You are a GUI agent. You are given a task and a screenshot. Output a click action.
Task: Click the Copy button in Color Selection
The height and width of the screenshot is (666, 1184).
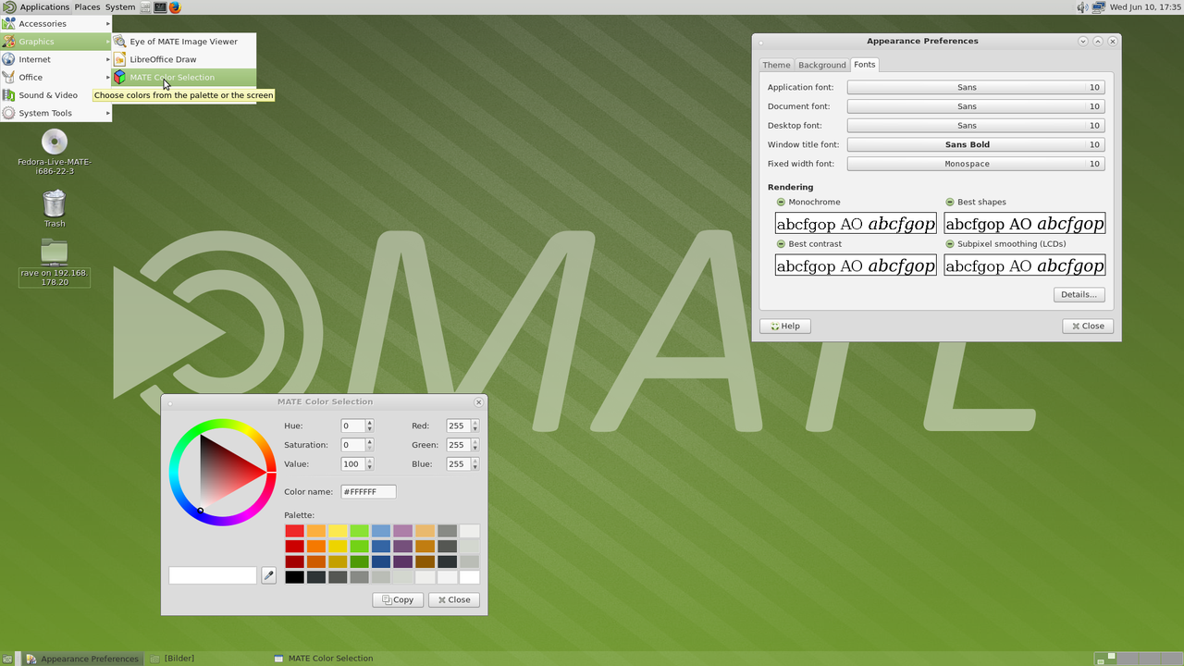(x=398, y=599)
